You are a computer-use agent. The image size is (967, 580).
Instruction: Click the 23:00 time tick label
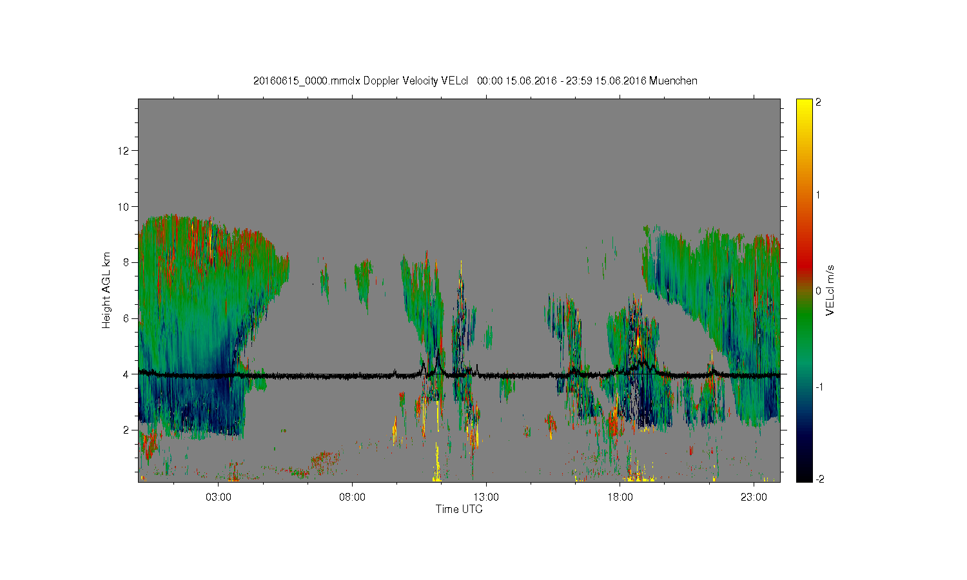[x=754, y=497]
